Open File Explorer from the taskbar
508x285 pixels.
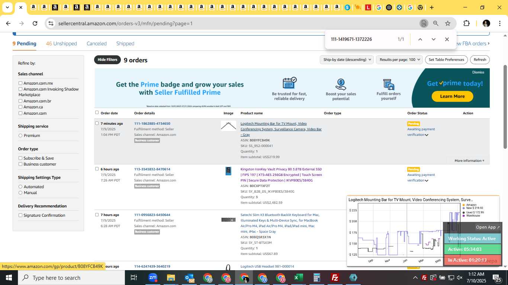point(171,278)
